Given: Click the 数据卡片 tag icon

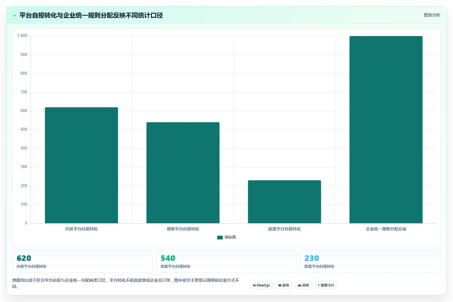Looking at the screenshot, I should [x=319, y=285].
